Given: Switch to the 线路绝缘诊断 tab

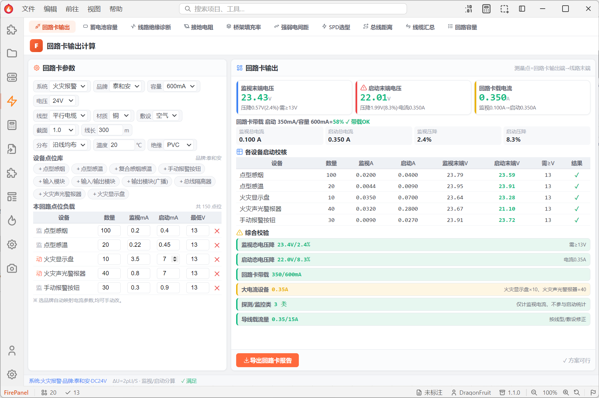Looking at the screenshot, I should pos(151,27).
